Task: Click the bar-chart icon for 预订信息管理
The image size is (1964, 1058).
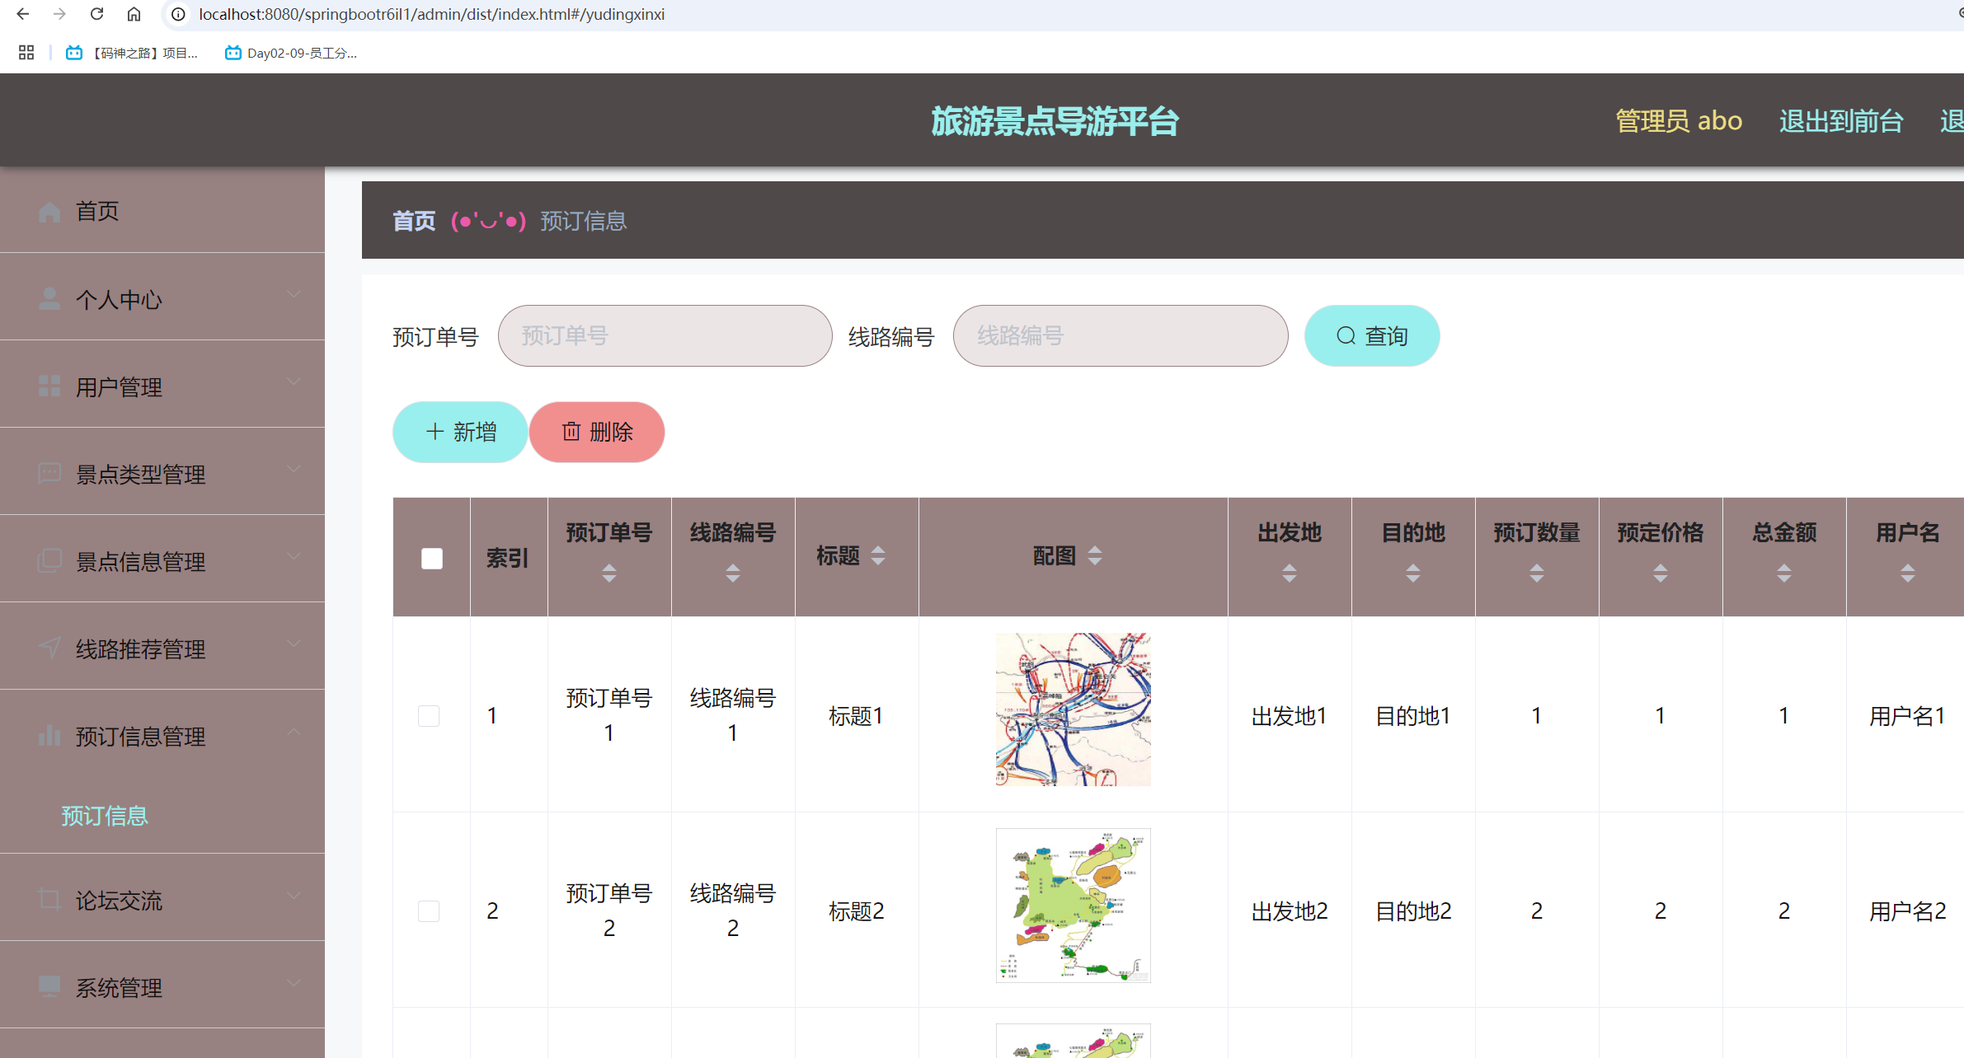Action: [49, 736]
